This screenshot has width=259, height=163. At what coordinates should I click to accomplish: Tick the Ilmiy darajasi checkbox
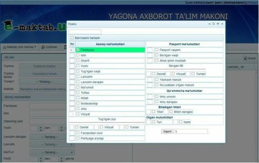point(157,101)
